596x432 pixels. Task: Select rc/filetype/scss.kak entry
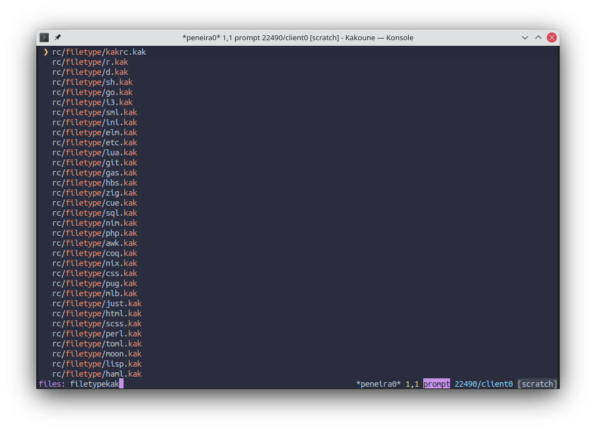tap(97, 324)
